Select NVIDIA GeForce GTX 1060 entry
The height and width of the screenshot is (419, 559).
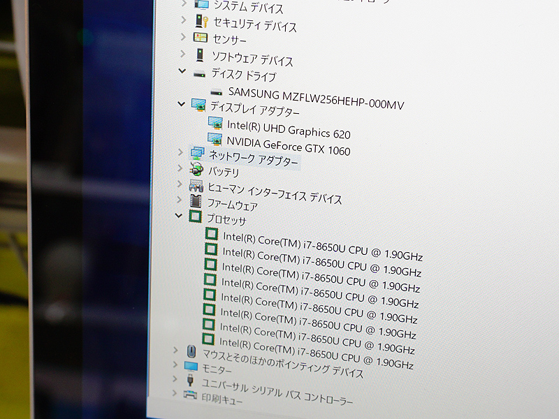pos(289,146)
